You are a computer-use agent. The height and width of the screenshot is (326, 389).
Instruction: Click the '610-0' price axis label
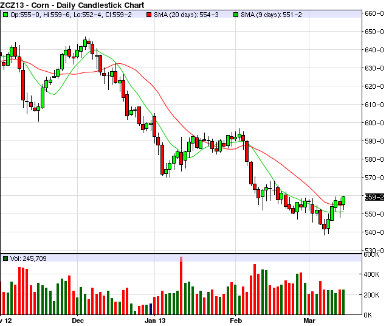click(x=374, y=105)
